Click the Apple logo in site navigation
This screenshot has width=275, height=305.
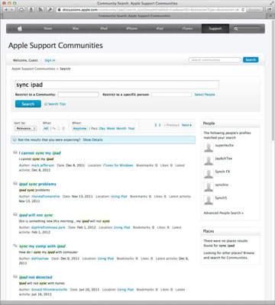click(20, 29)
